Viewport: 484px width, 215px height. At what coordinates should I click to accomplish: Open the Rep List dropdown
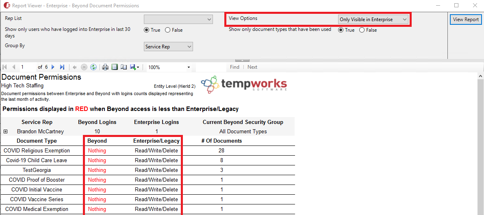pyautogui.click(x=178, y=20)
